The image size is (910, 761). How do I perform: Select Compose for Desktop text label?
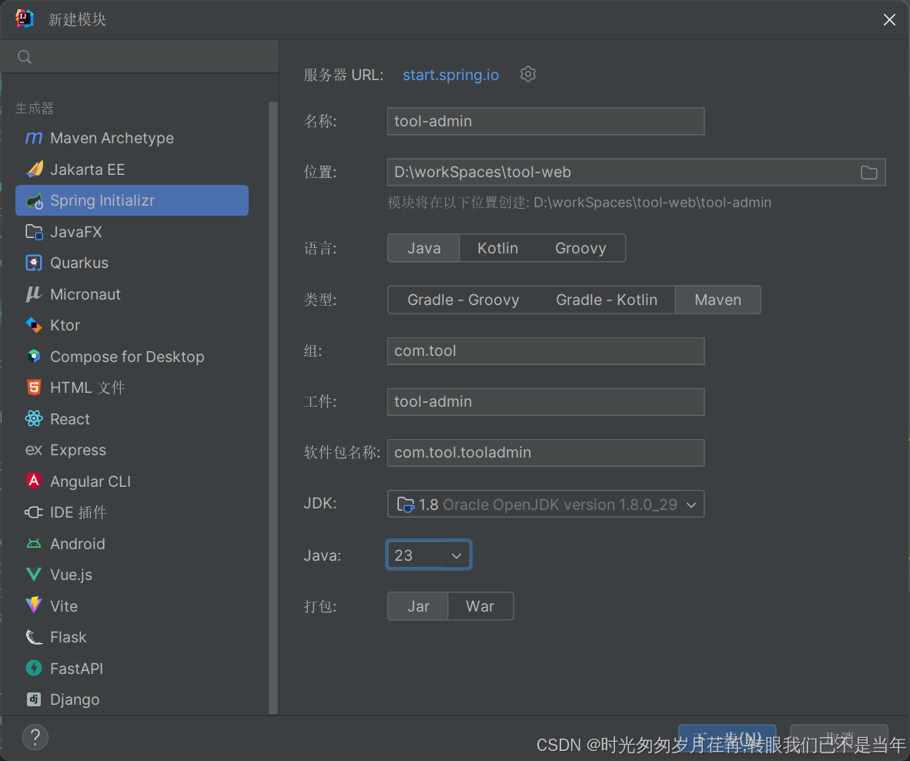click(127, 357)
